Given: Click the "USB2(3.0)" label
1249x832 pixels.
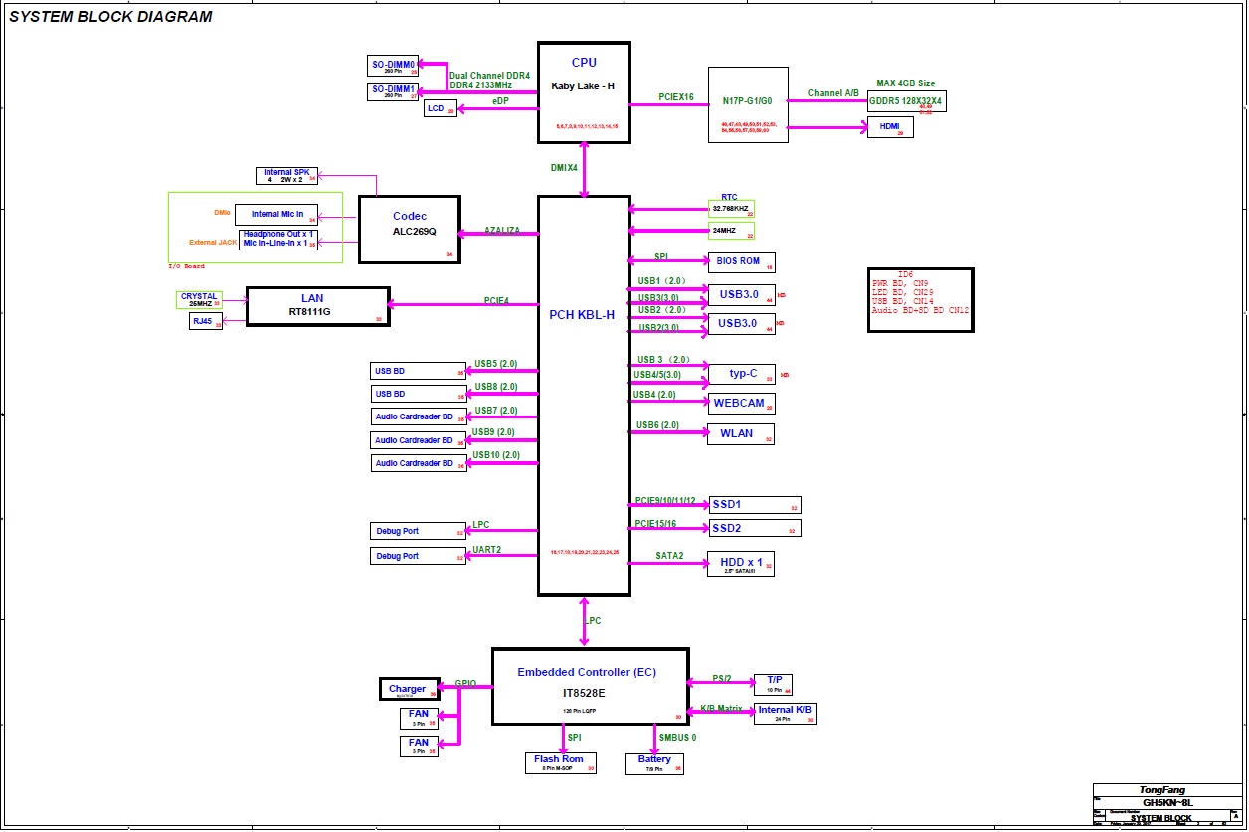Looking at the screenshot, I should (x=659, y=327).
